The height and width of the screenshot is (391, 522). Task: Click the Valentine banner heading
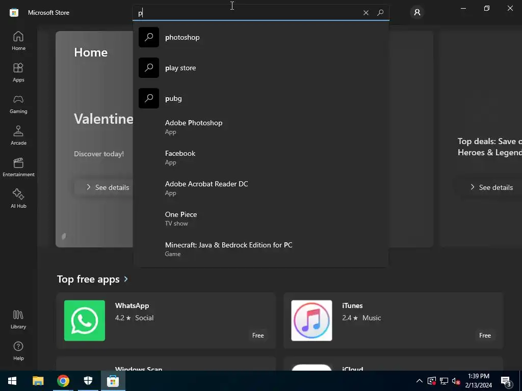(x=103, y=119)
